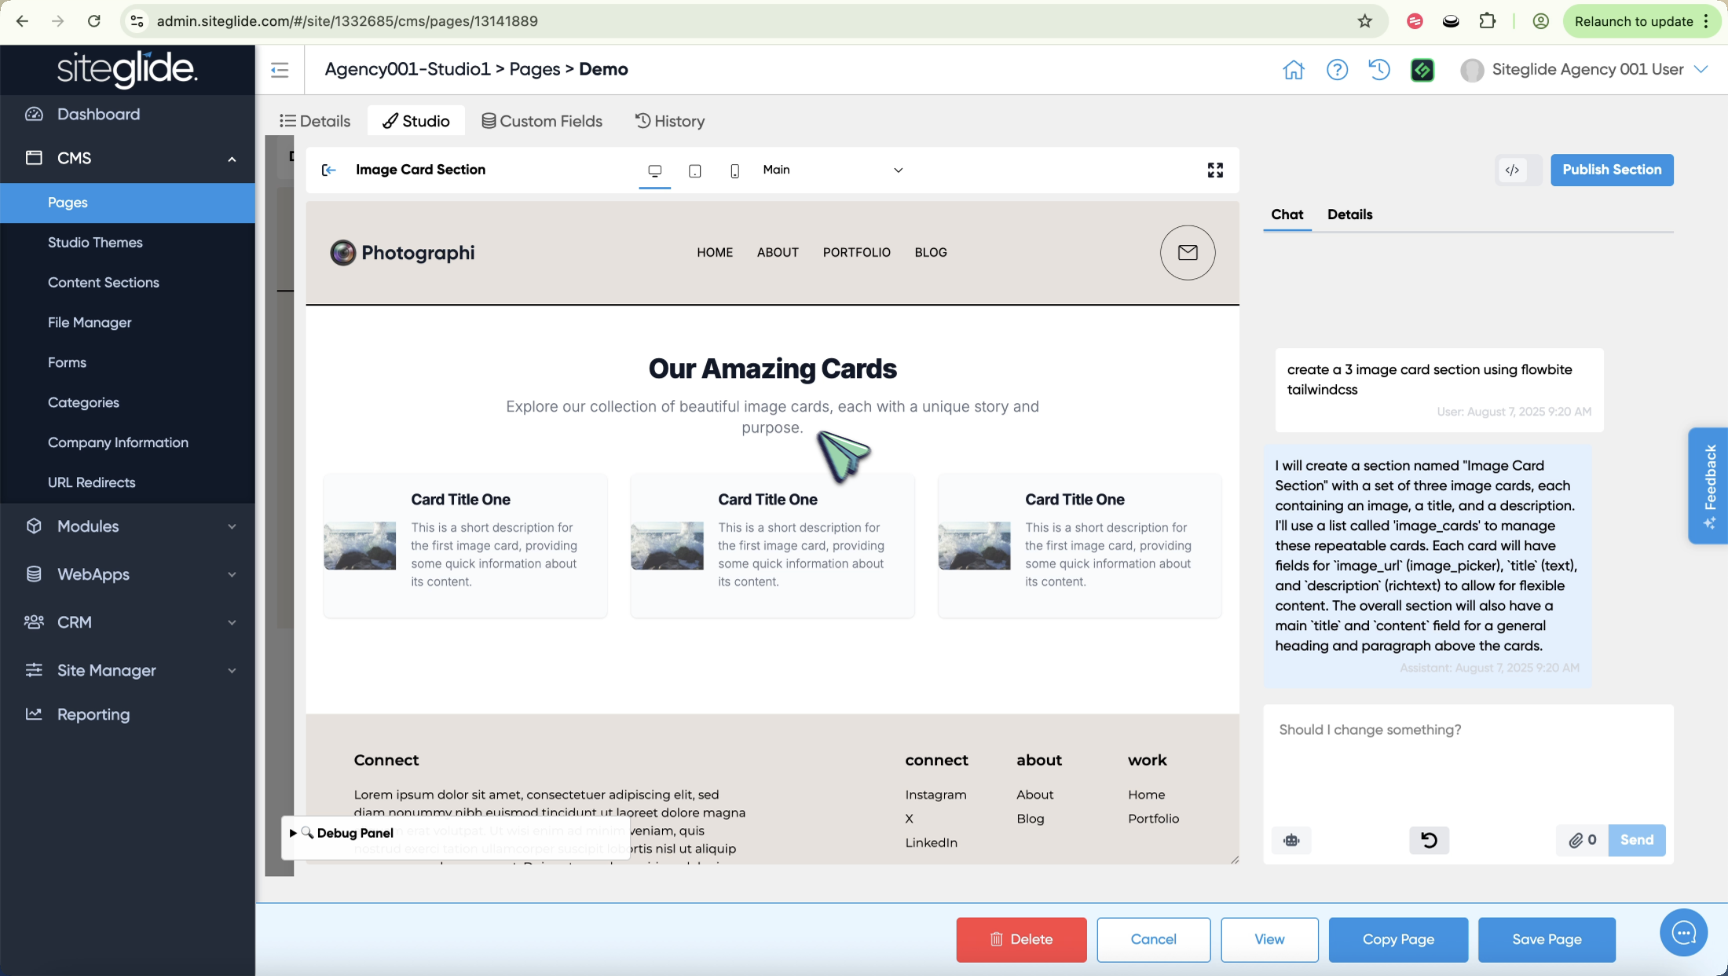This screenshot has width=1728, height=976.
Task: Switch to the Custom Fields tab
Action: coord(542,121)
